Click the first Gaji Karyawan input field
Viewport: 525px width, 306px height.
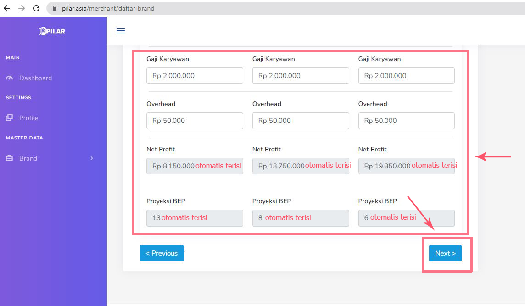pos(195,76)
